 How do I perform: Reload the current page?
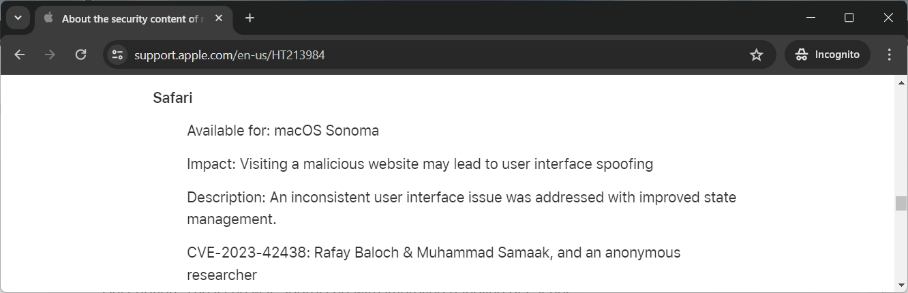pos(80,55)
